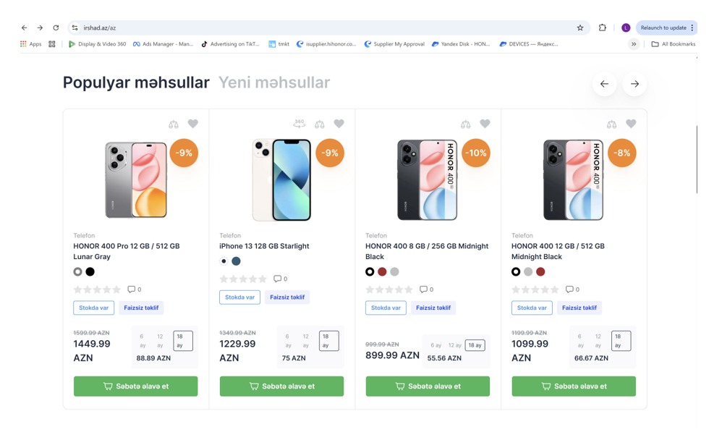The image size is (709, 432).
Task: Add HONOR 400 Pro to favorites heart
Action: point(192,124)
